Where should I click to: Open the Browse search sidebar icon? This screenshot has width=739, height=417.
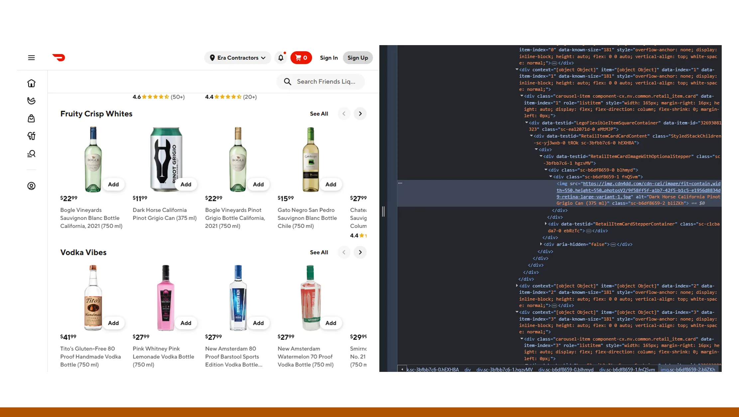(31, 153)
